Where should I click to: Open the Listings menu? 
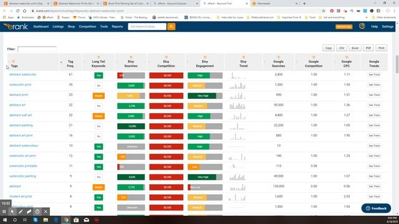coord(58,26)
